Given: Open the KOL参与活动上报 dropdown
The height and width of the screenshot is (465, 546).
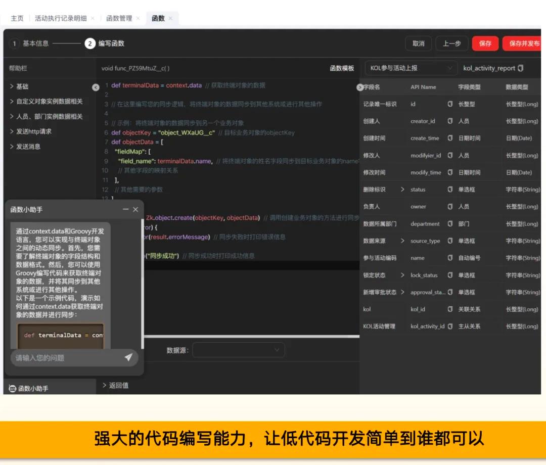Looking at the screenshot, I should point(411,68).
